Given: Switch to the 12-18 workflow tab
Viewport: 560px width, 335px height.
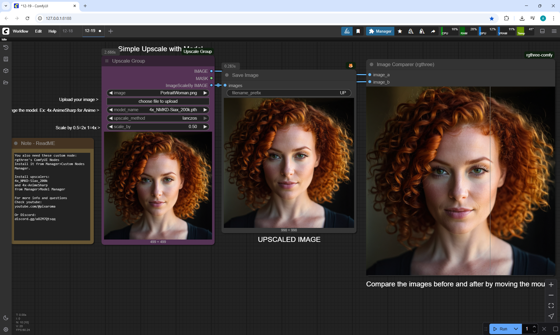Looking at the screenshot, I should (68, 31).
